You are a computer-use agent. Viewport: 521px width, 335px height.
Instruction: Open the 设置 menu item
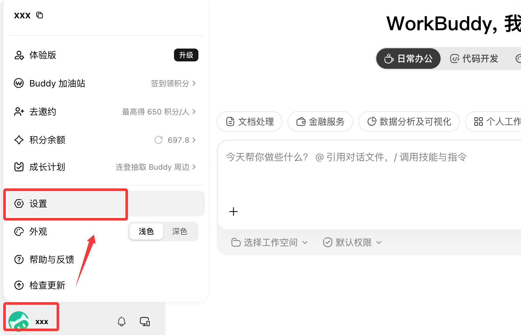pos(106,204)
